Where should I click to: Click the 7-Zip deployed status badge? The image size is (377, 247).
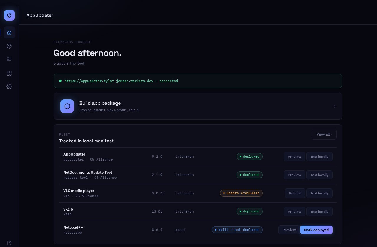click(249, 211)
